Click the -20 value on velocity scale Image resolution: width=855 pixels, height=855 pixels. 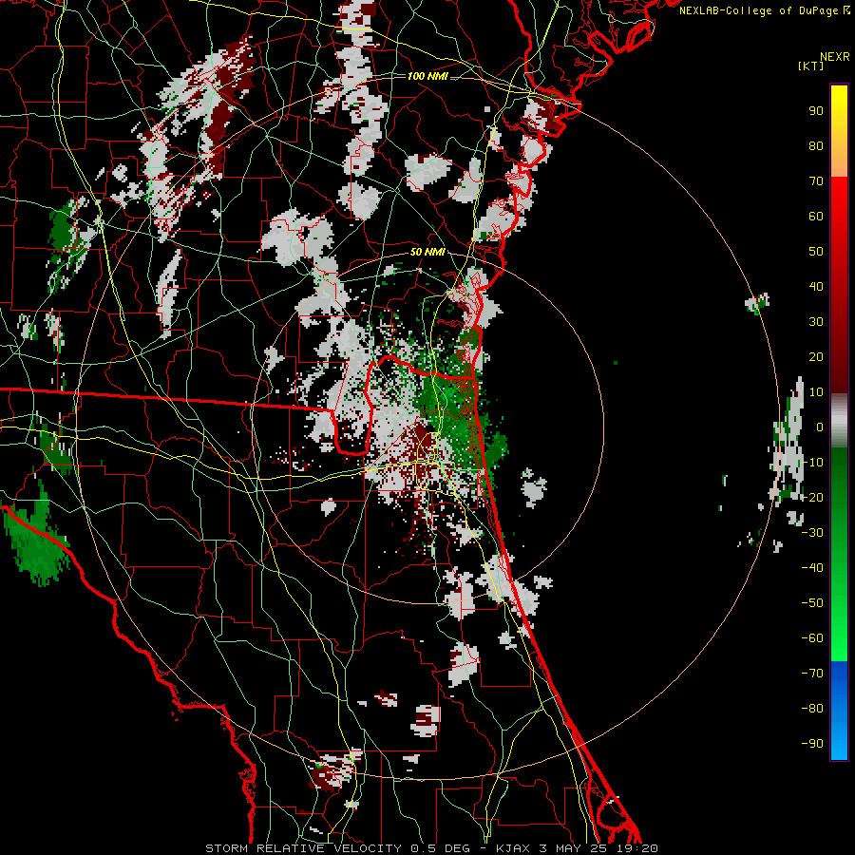[x=812, y=498]
